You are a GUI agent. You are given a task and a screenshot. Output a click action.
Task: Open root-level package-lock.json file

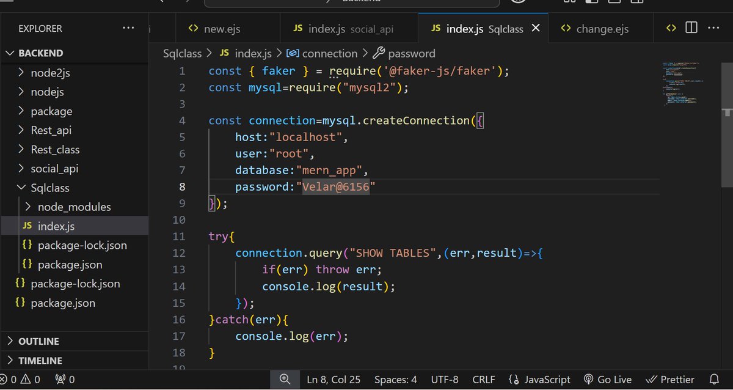[74, 284]
